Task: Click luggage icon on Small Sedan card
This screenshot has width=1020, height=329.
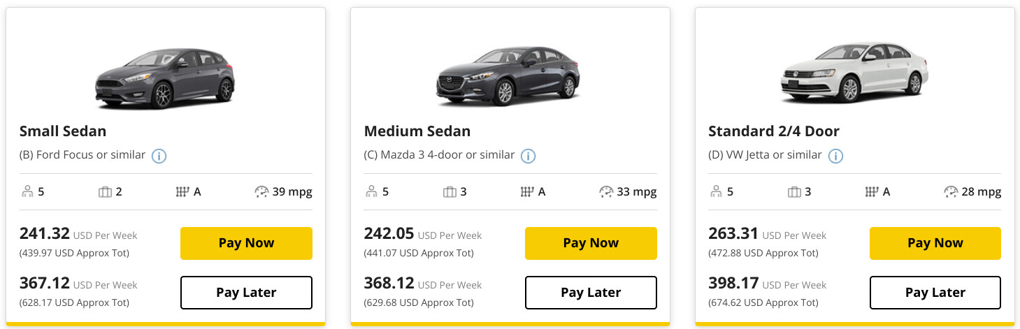Action: [x=106, y=191]
